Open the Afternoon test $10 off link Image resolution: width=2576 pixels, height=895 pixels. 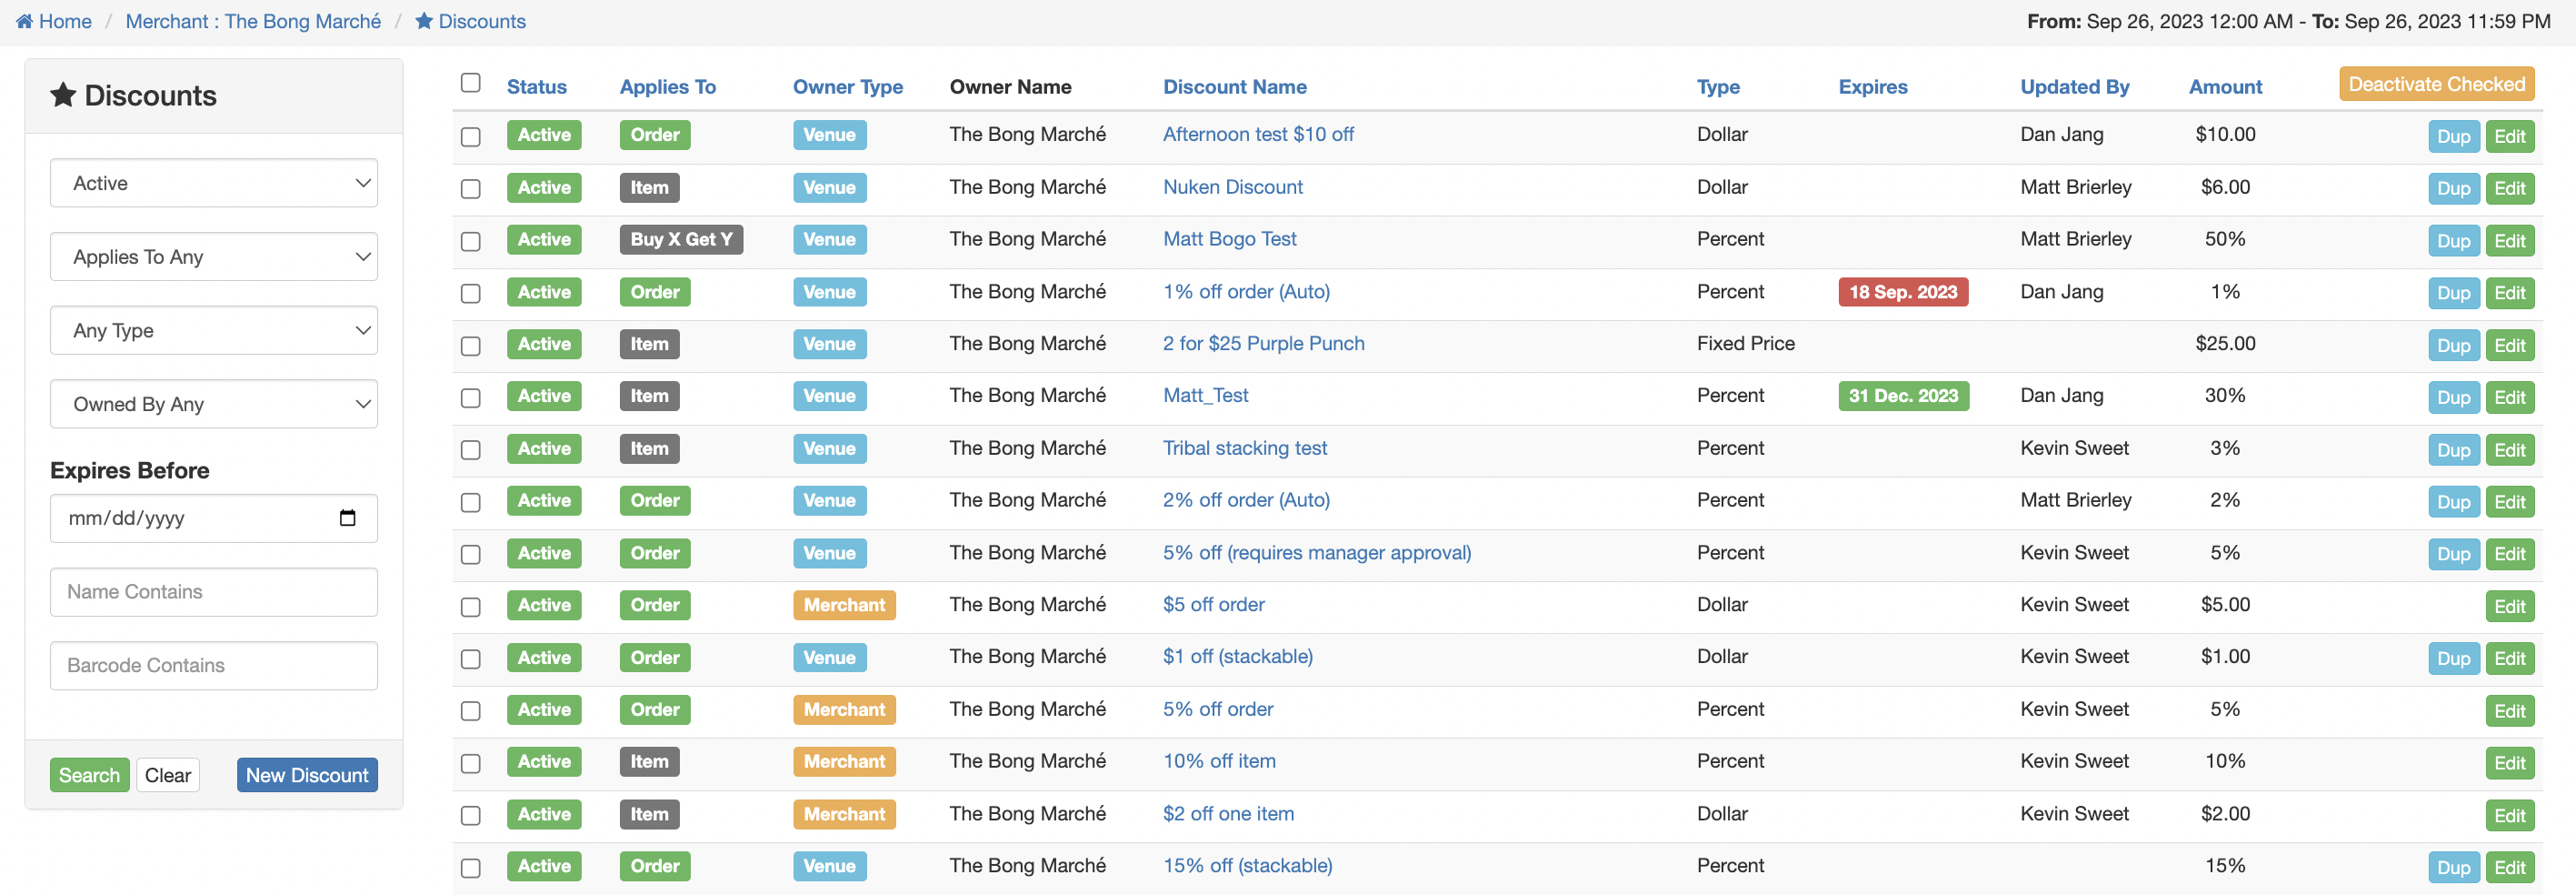(1258, 134)
